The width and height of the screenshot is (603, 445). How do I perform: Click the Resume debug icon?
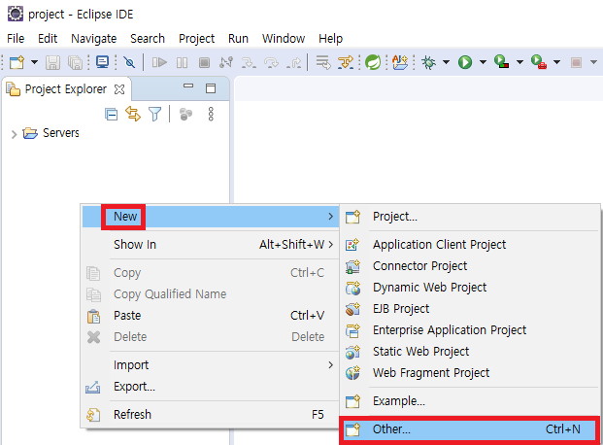(x=159, y=62)
